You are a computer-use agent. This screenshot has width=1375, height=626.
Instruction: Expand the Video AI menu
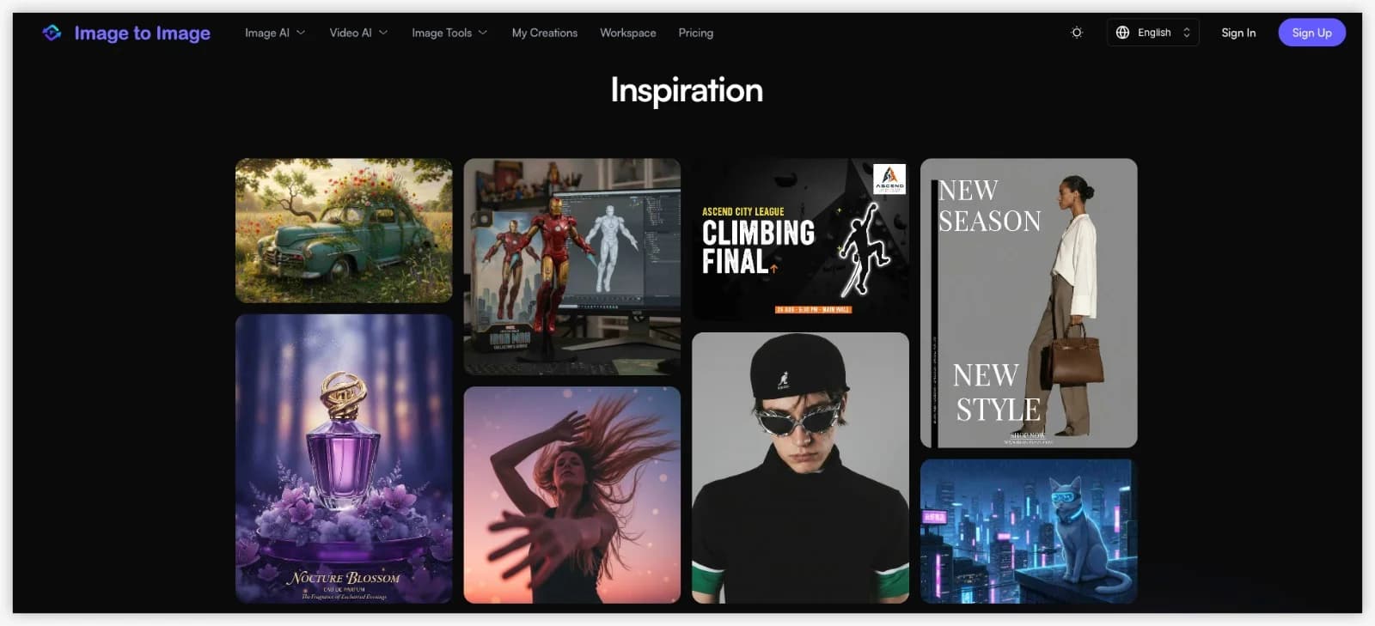coord(358,33)
